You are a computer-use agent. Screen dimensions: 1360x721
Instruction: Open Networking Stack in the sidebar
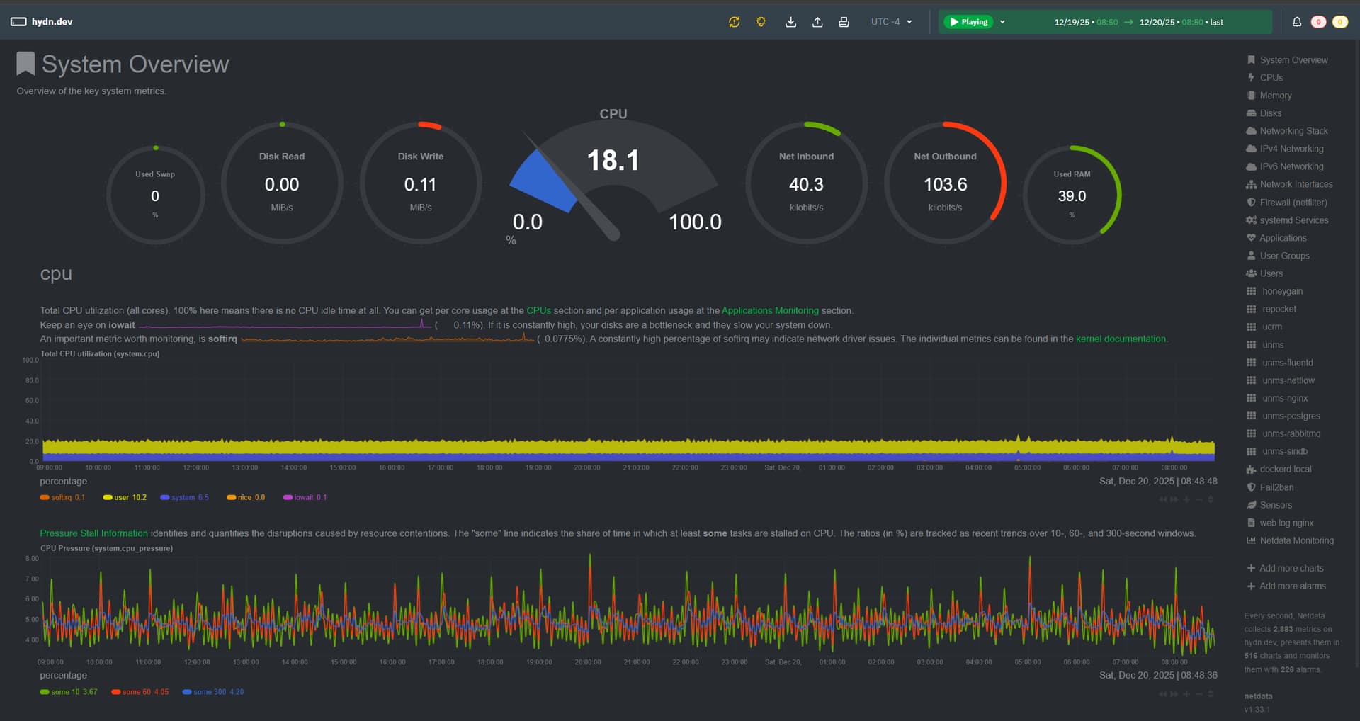point(1293,131)
